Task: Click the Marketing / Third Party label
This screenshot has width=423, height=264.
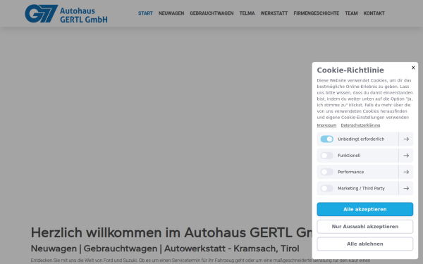Action: coord(361,188)
